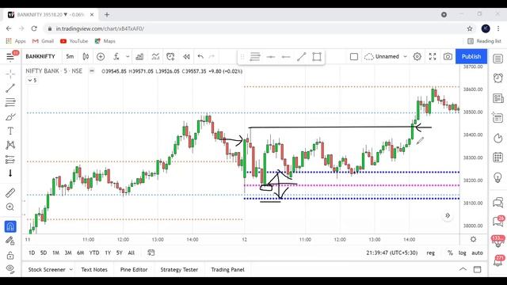
Task: Open the Text Notes tab
Action: pos(94,269)
